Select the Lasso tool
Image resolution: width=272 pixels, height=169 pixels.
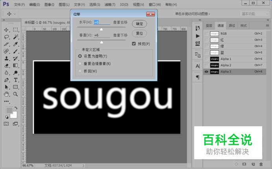[x=6, y=37]
